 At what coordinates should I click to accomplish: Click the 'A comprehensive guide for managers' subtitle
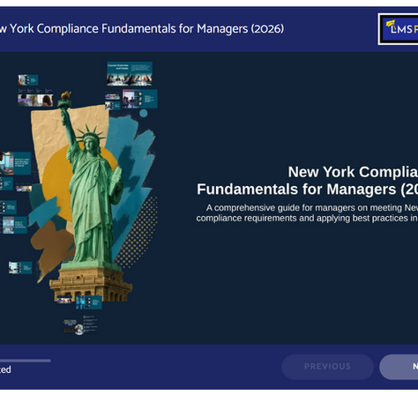click(x=307, y=213)
